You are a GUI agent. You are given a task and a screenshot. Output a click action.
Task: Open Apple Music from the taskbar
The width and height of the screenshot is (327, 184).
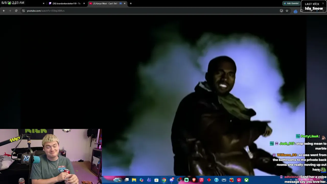pos(201,180)
